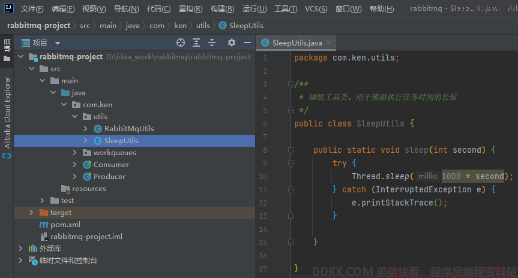Collapse the rabbitmq-project root node
This screenshot has height=278, width=518.
coord(21,57)
